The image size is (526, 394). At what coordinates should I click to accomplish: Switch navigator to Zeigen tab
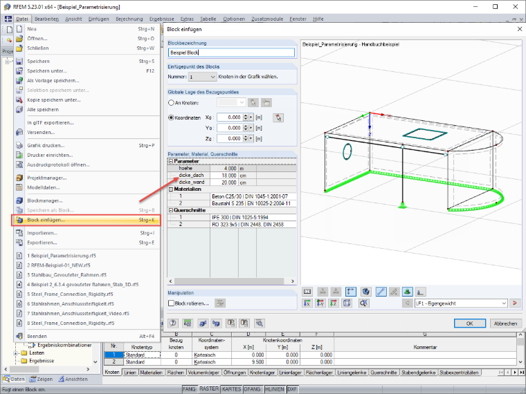click(x=41, y=379)
